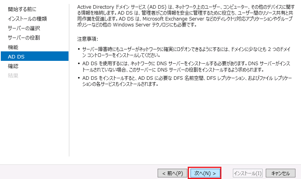This screenshot has height=179, width=301.
Task: Click the 注意事項: heading text
Action: (88, 39)
